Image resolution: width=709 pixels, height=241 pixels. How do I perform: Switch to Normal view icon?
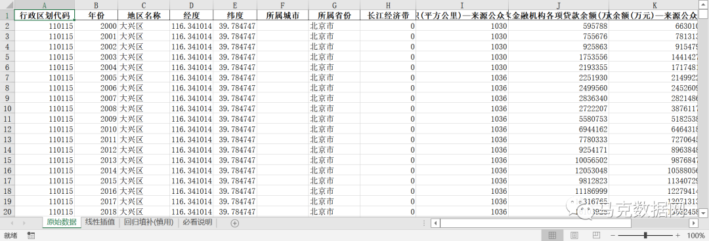pos(552,236)
